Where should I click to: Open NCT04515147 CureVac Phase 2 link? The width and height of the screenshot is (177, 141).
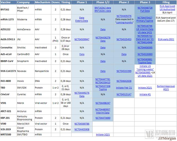tap(124, 94)
